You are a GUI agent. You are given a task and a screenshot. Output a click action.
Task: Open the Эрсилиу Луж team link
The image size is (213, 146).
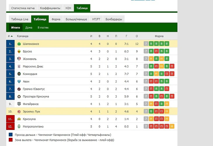32,112
